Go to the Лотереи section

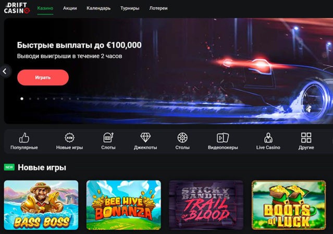click(158, 8)
